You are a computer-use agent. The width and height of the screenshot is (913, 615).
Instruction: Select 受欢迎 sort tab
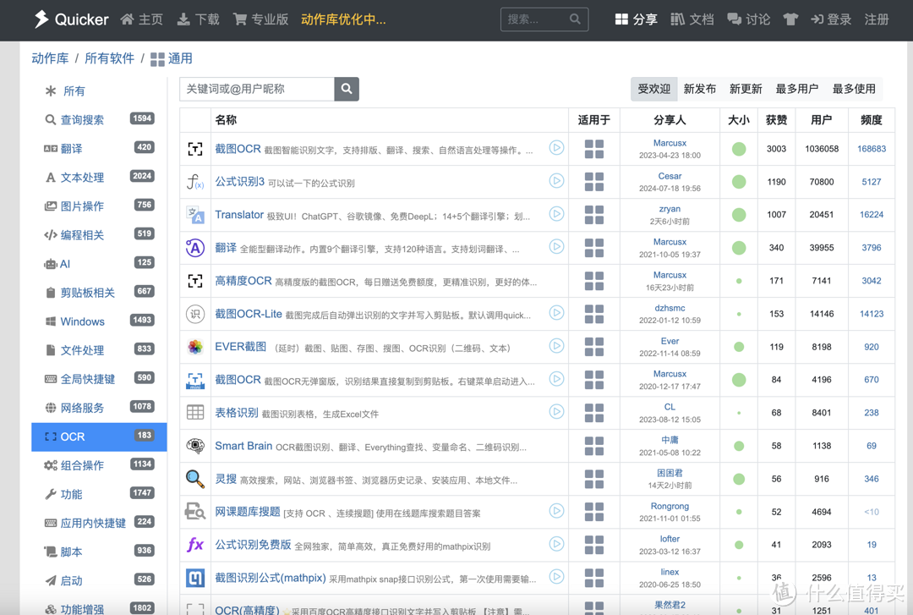click(x=653, y=89)
